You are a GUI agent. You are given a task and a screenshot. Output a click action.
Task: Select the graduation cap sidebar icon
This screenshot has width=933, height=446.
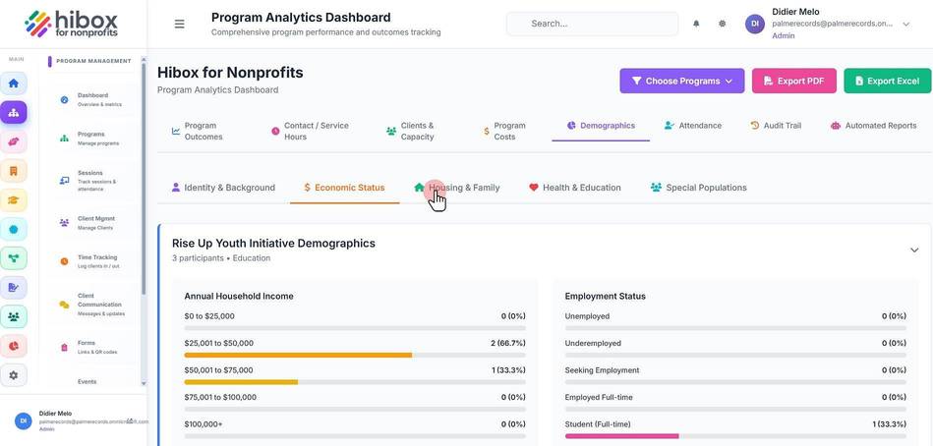(13, 200)
